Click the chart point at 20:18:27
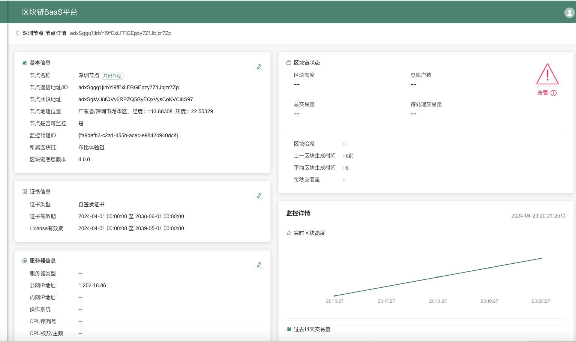This screenshot has height=342, width=576. click(438, 277)
